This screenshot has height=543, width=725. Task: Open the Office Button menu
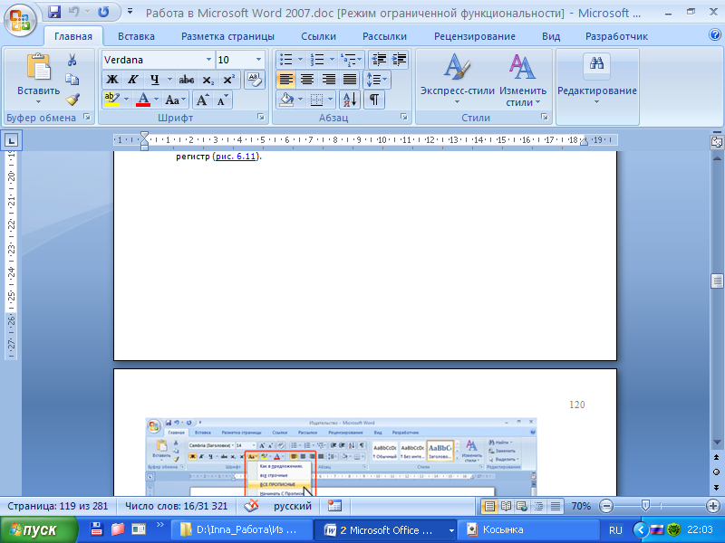[x=20, y=20]
